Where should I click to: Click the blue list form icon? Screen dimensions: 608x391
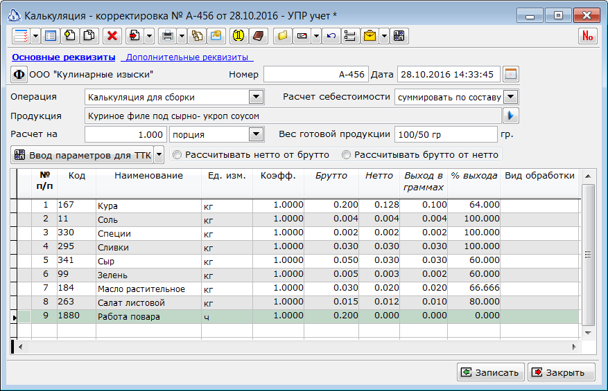point(51,36)
